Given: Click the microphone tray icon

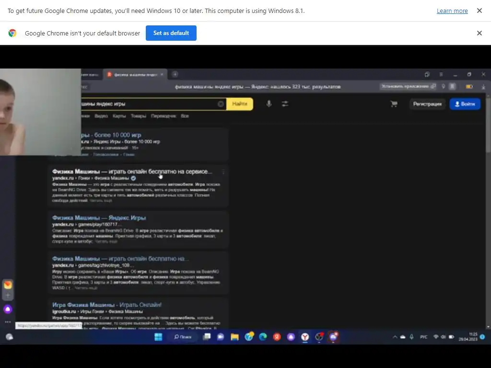Looking at the screenshot, I should [x=411, y=337].
